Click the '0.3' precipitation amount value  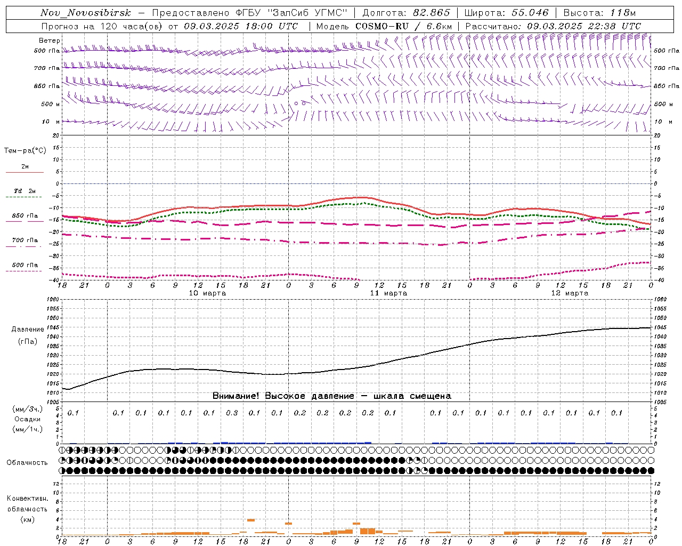click(232, 413)
